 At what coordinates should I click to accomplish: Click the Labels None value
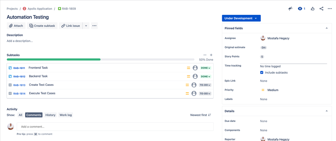point(264,99)
